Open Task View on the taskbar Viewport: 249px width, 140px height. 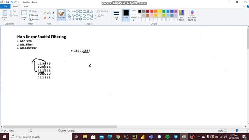coord(76,136)
